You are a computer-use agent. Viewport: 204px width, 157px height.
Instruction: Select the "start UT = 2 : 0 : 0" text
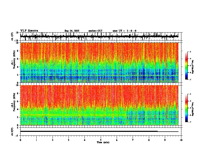point(124,31)
